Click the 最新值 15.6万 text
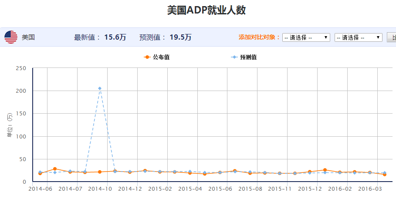396x199 pixels. point(100,37)
